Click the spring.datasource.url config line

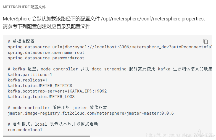110,47
